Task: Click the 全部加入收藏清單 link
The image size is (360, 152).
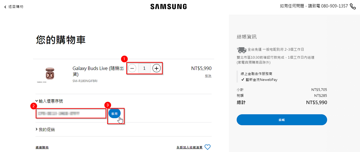Action: 190,147
